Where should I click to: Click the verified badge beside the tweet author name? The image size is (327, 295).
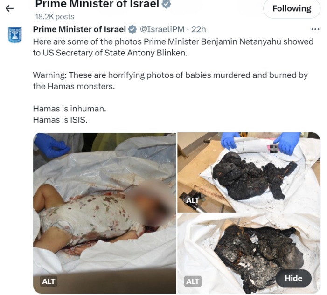click(132, 29)
